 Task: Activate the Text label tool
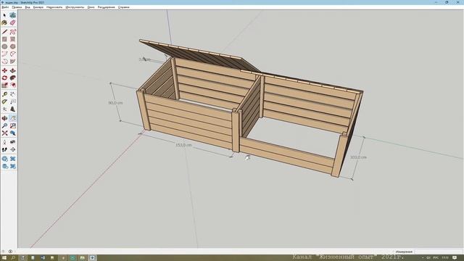click(13, 101)
